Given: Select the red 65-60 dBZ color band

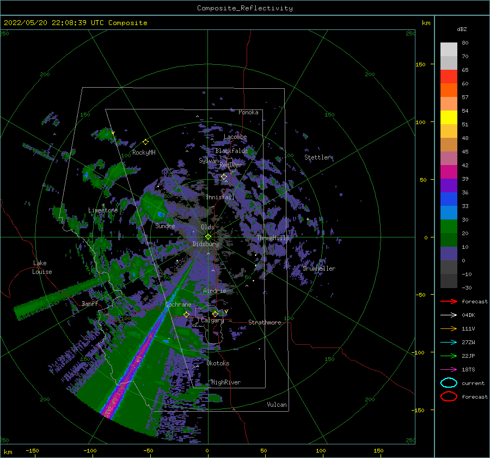Looking at the screenshot, I should pyautogui.click(x=449, y=77).
